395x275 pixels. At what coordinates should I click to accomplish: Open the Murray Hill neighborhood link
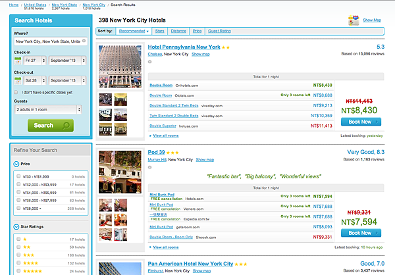157,160
